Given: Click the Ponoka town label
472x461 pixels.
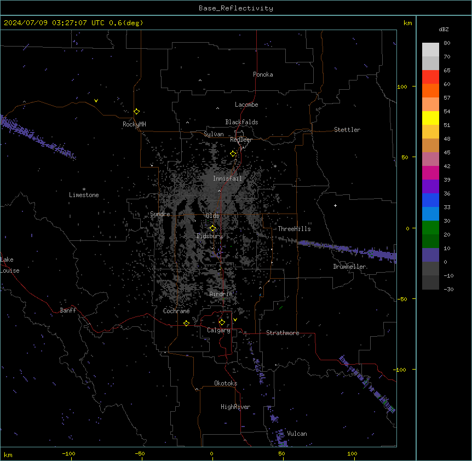Looking at the screenshot, I should point(263,74).
